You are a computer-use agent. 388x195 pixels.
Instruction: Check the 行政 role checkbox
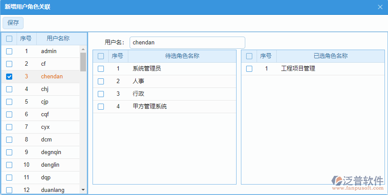101,94
